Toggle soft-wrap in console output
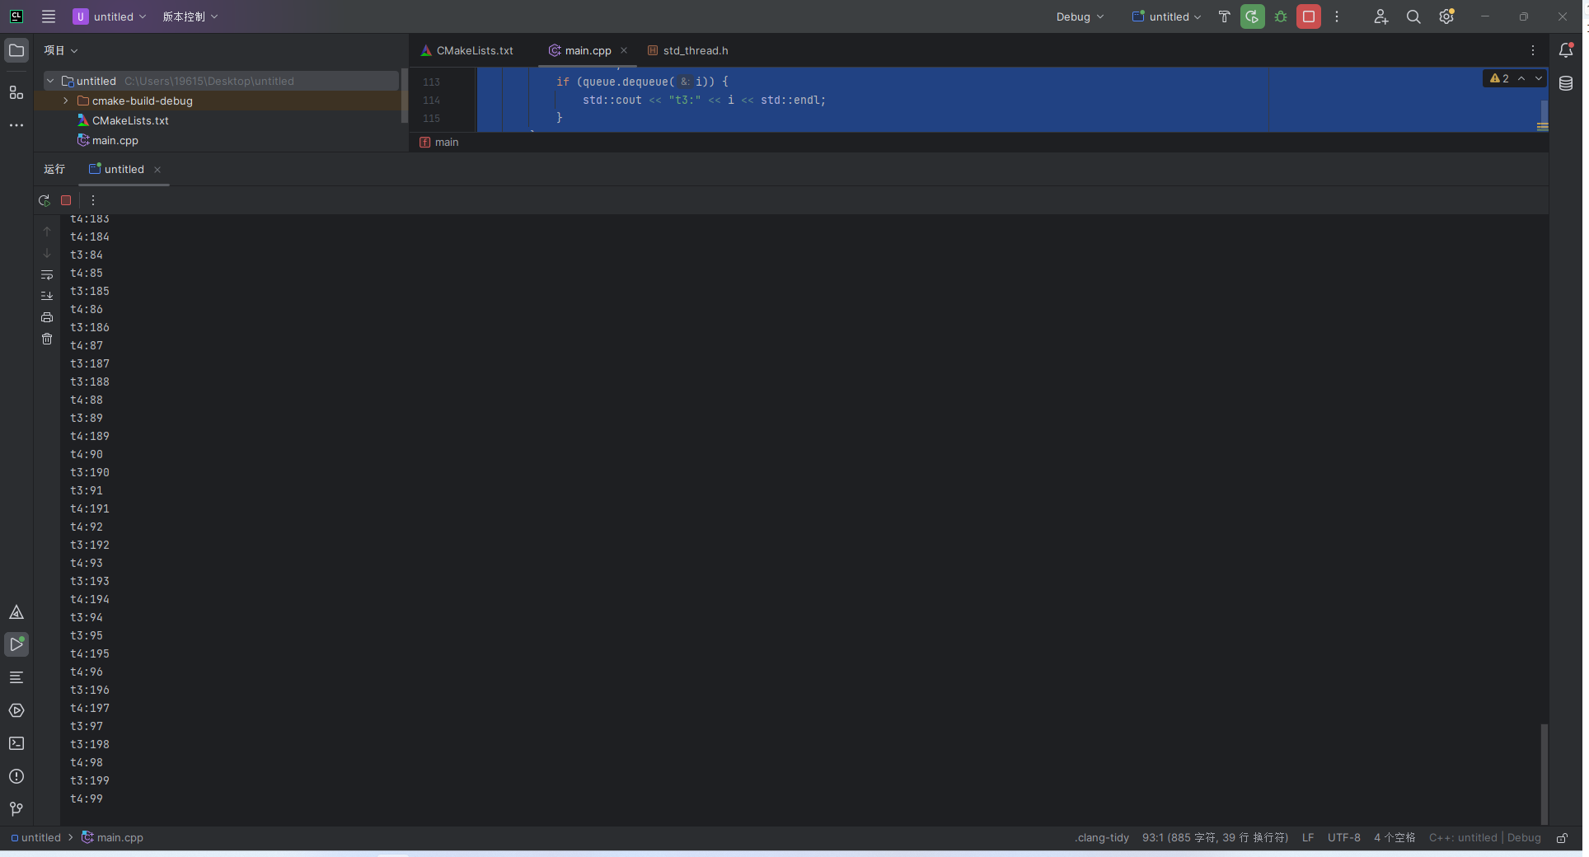The width and height of the screenshot is (1589, 857). (x=47, y=274)
